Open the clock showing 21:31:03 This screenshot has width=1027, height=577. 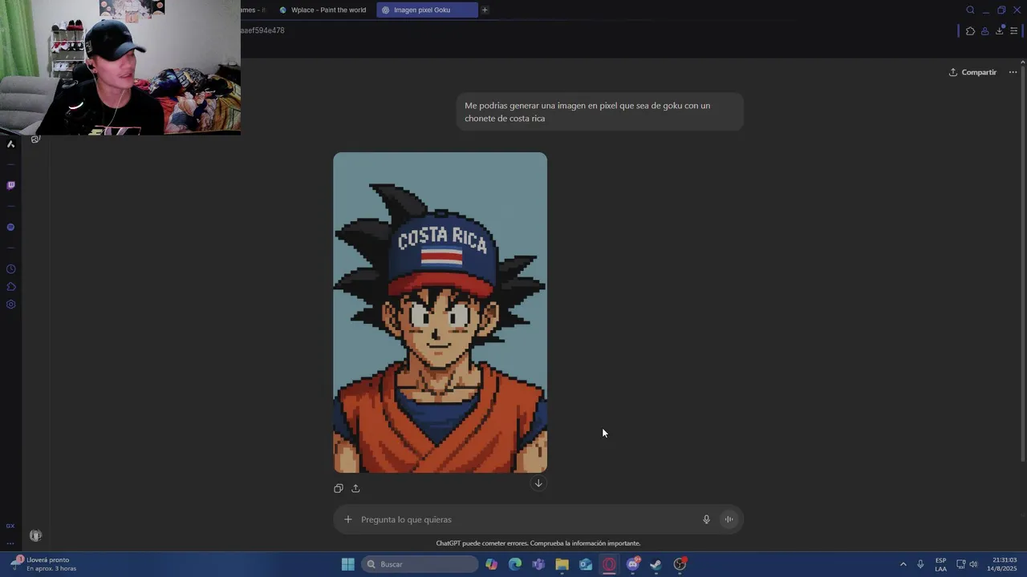pos(1004,564)
